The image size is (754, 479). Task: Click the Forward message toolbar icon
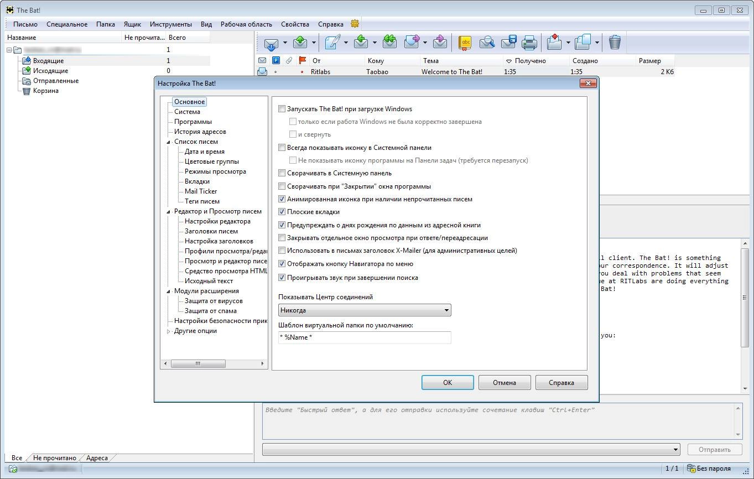[412, 42]
